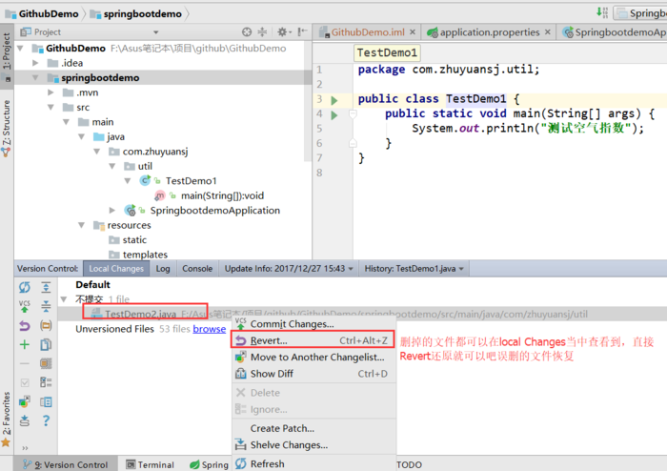Click the VCS commit changes toolbar icon
The image size is (667, 471).
click(x=24, y=306)
